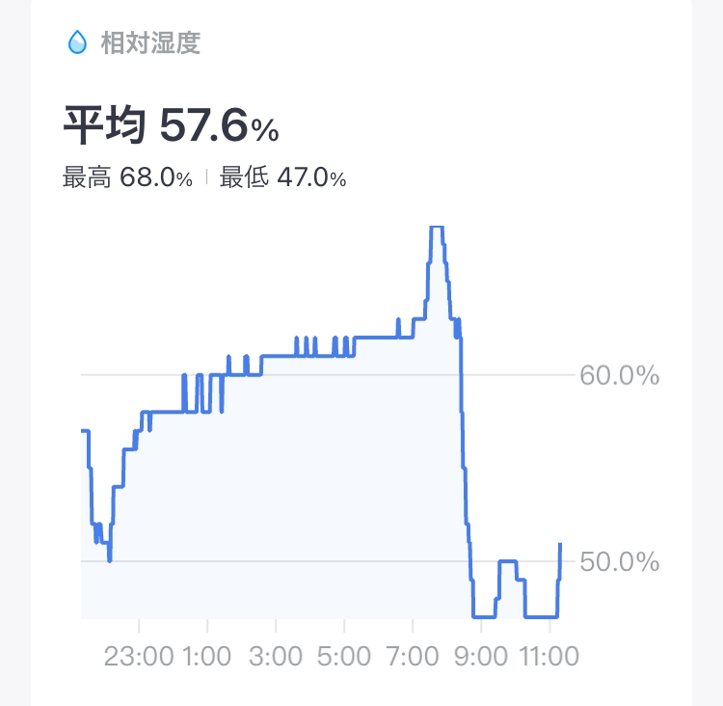The height and width of the screenshot is (706, 723).
Task: Tap the 平均 57.6% average reading
Action: (172, 125)
